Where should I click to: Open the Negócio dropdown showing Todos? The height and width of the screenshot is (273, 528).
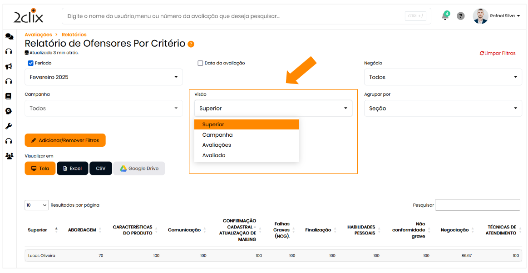pyautogui.click(x=443, y=77)
